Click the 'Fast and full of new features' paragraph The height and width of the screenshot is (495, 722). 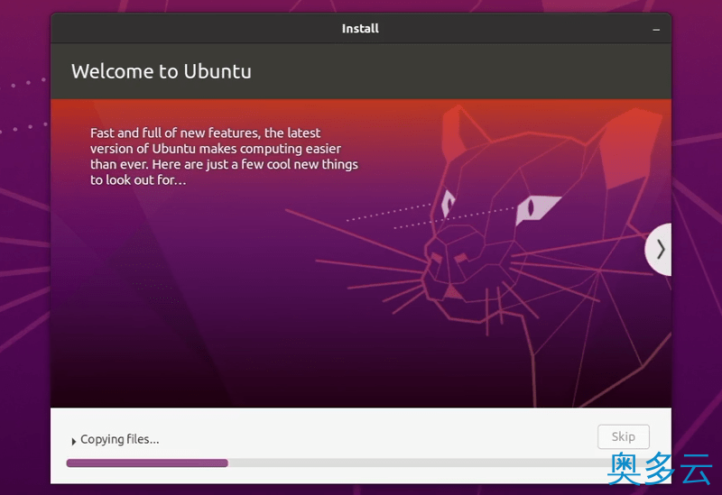click(x=224, y=156)
